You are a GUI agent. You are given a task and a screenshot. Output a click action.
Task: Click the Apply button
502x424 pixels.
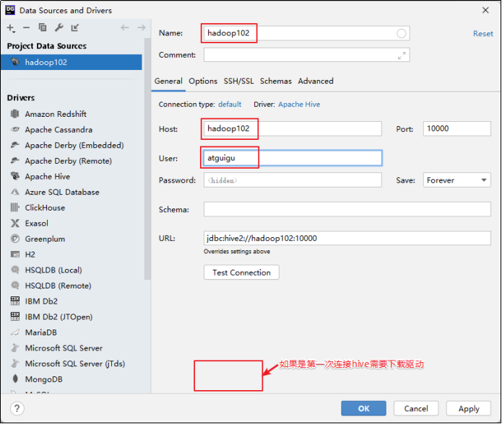(469, 408)
